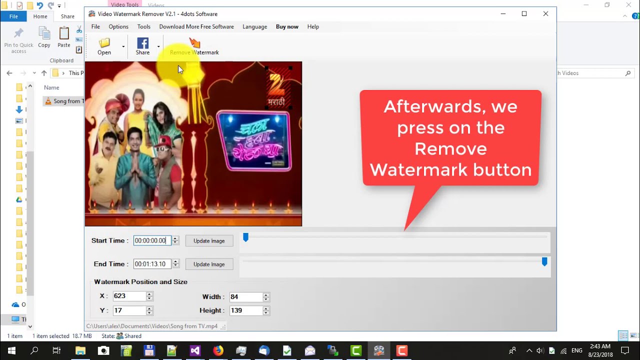Click the large icons view button in Explorer
The image size is (640, 360).
[632, 335]
